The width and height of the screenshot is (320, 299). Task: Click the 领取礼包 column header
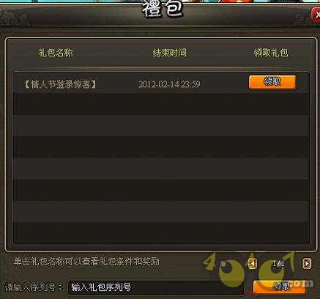point(271,53)
